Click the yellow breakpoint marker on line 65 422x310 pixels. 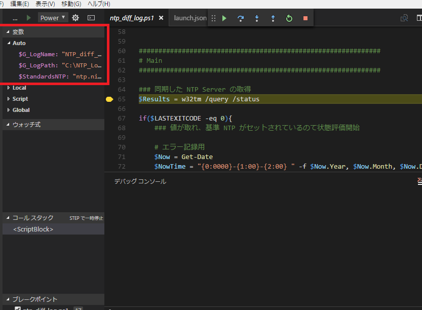pos(109,99)
